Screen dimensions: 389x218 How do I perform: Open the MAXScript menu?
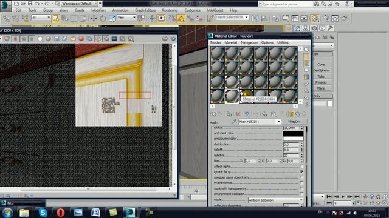coord(215,10)
